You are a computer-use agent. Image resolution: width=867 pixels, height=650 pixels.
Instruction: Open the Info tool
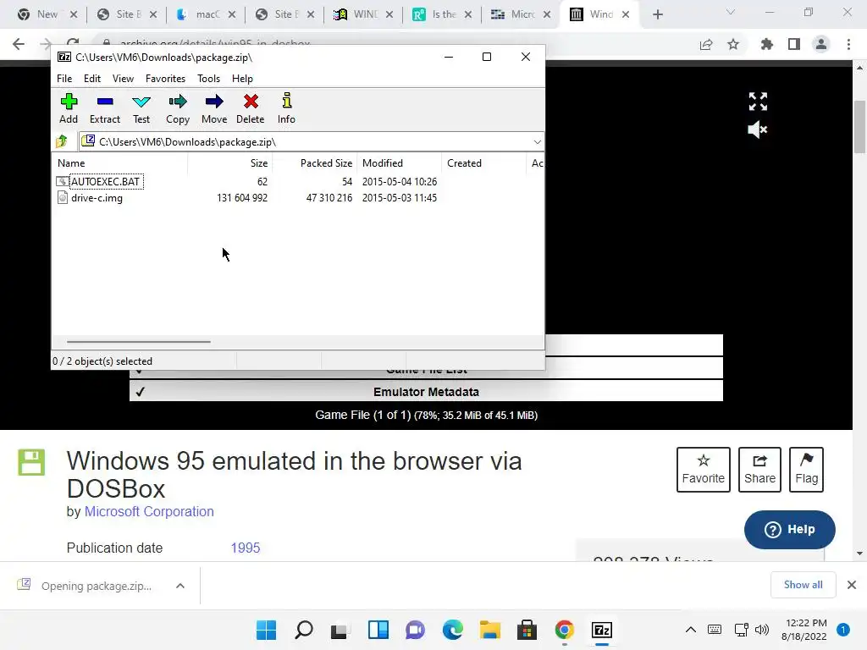pos(286,109)
